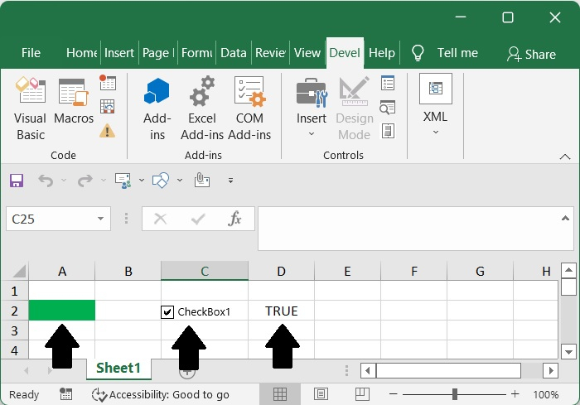The height and width of the screenshot is (405, 580).
Task: Share the workbook
Action: click(531, 54)
